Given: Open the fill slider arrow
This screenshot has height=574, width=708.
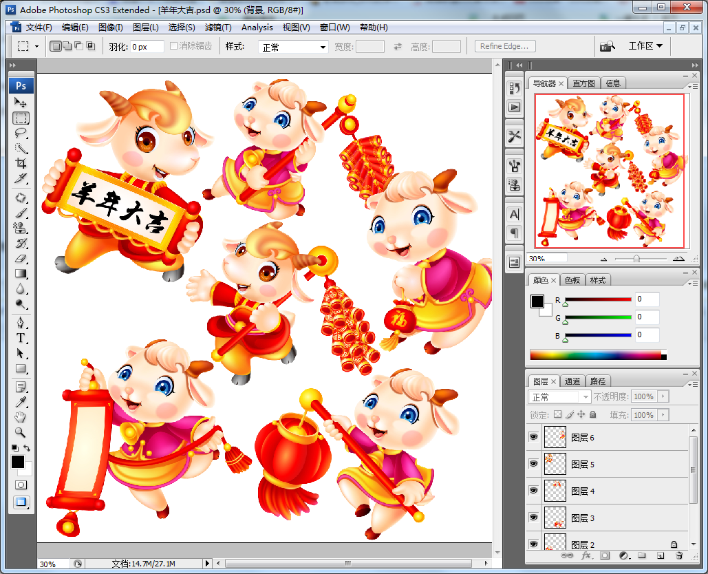Looking at the screenshot, I should pos(663,414).
